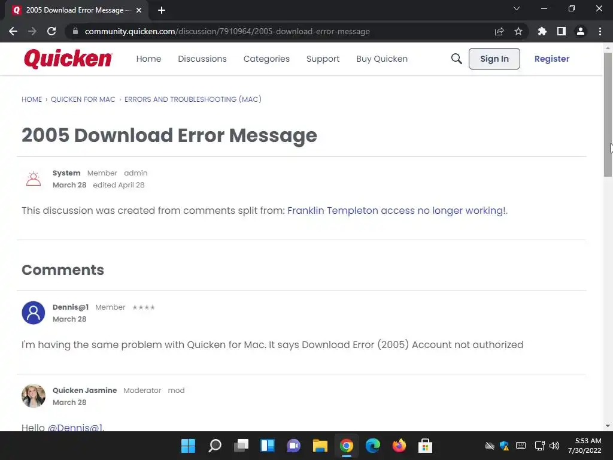
Task: Click Dennis@1's blue avatar
Action: (x=34, y=313)
